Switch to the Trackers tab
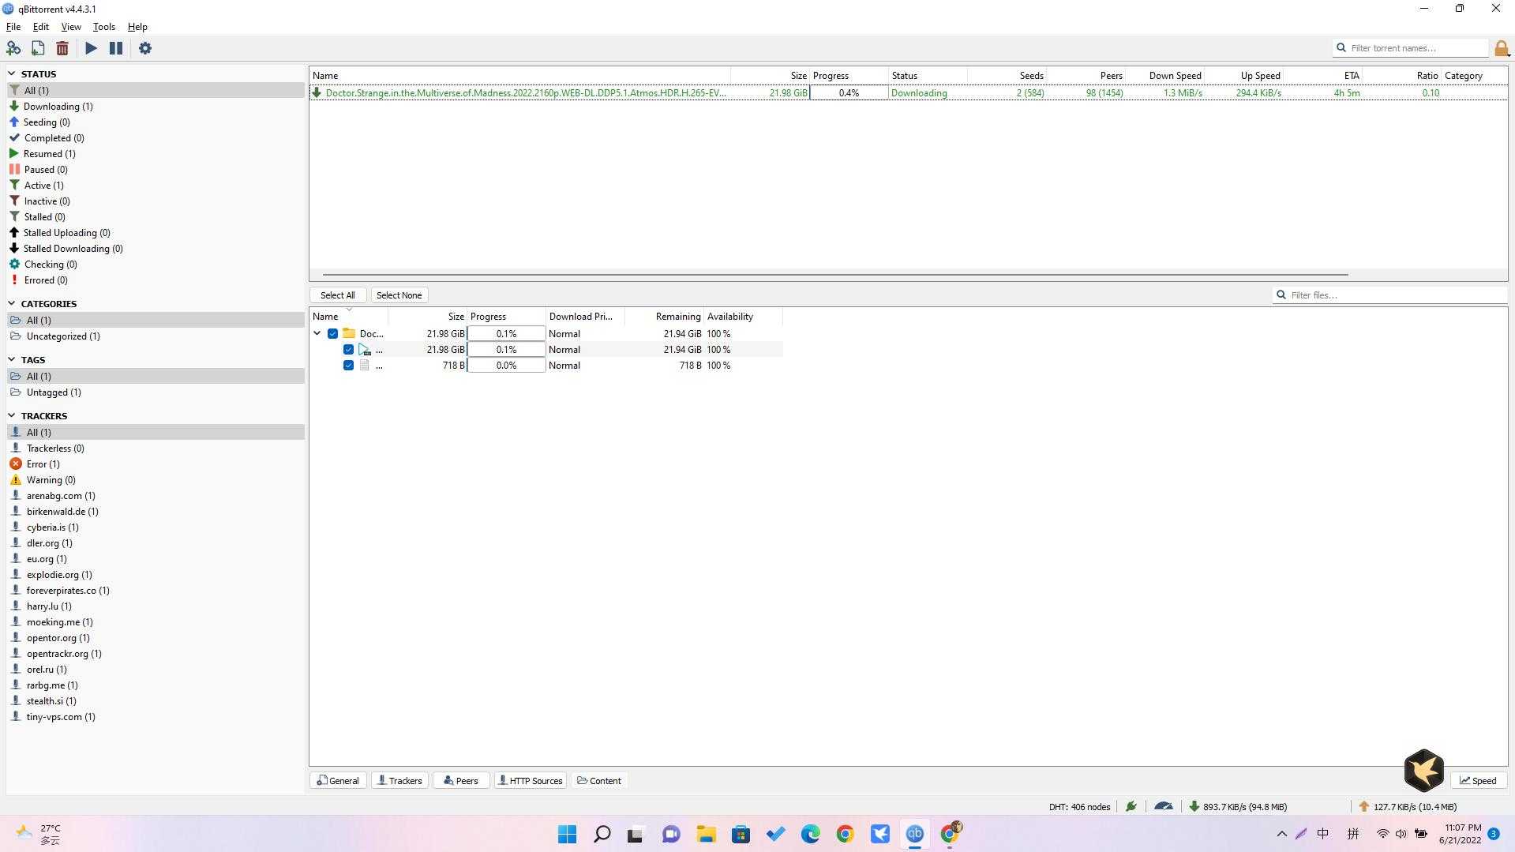1515x852 pixels. pyautogui.click(x=399, y=780)
